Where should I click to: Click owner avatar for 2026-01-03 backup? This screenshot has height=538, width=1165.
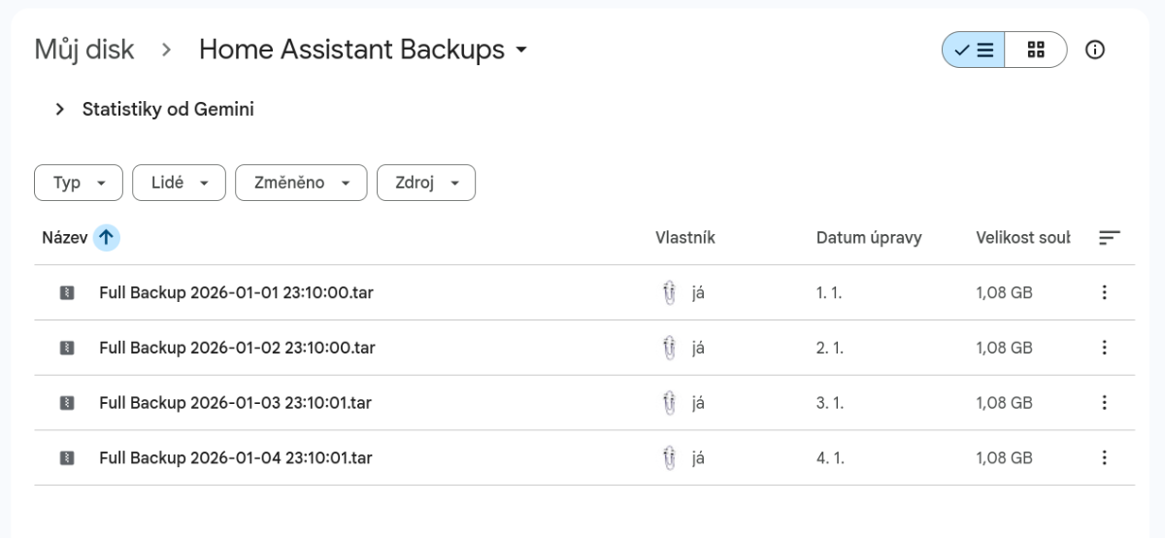668,403
